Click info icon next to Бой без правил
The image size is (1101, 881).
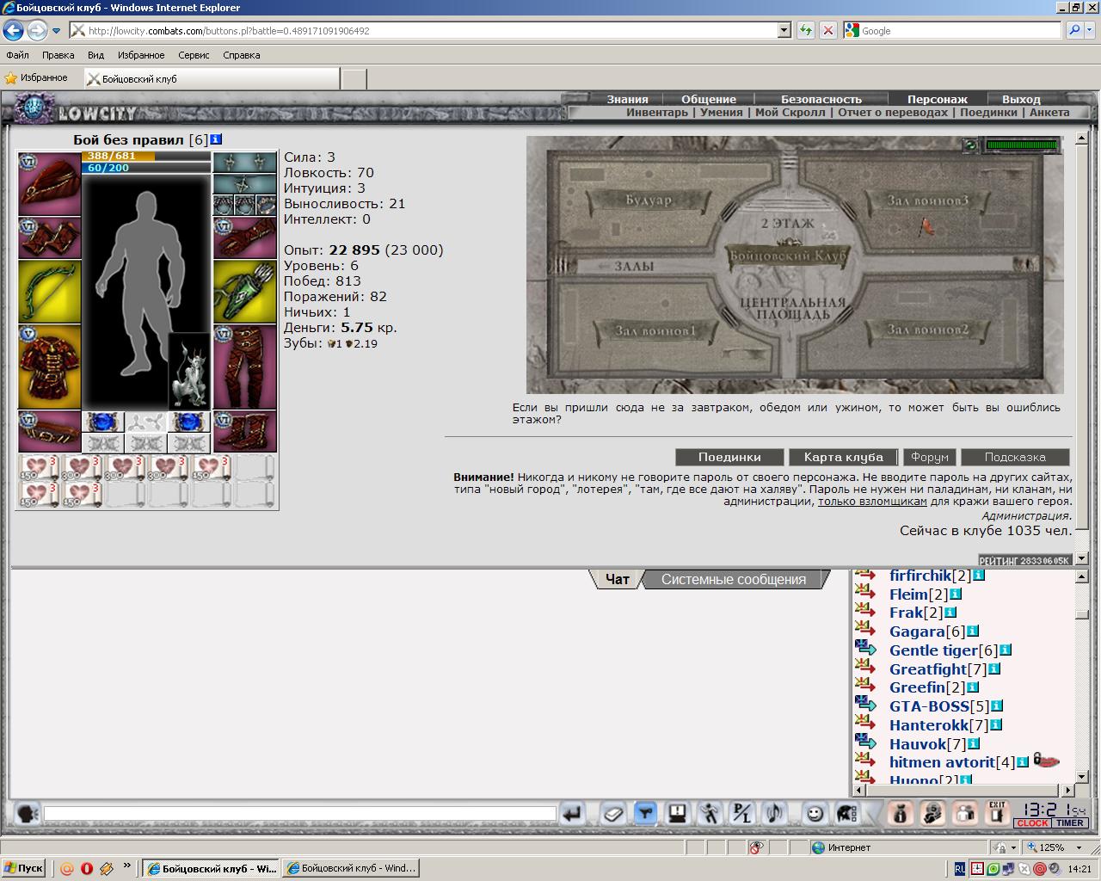coord(216,139)
